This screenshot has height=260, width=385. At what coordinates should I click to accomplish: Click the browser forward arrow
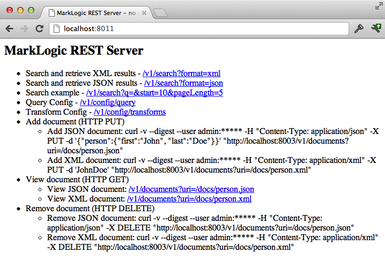(24, 29)
